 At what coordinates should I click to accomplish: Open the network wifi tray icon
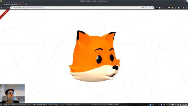click(x=167, y=105)
